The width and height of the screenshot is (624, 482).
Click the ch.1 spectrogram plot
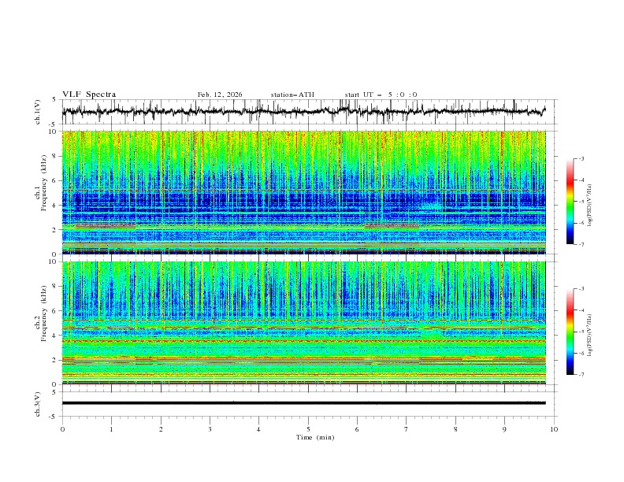(303, 192)
